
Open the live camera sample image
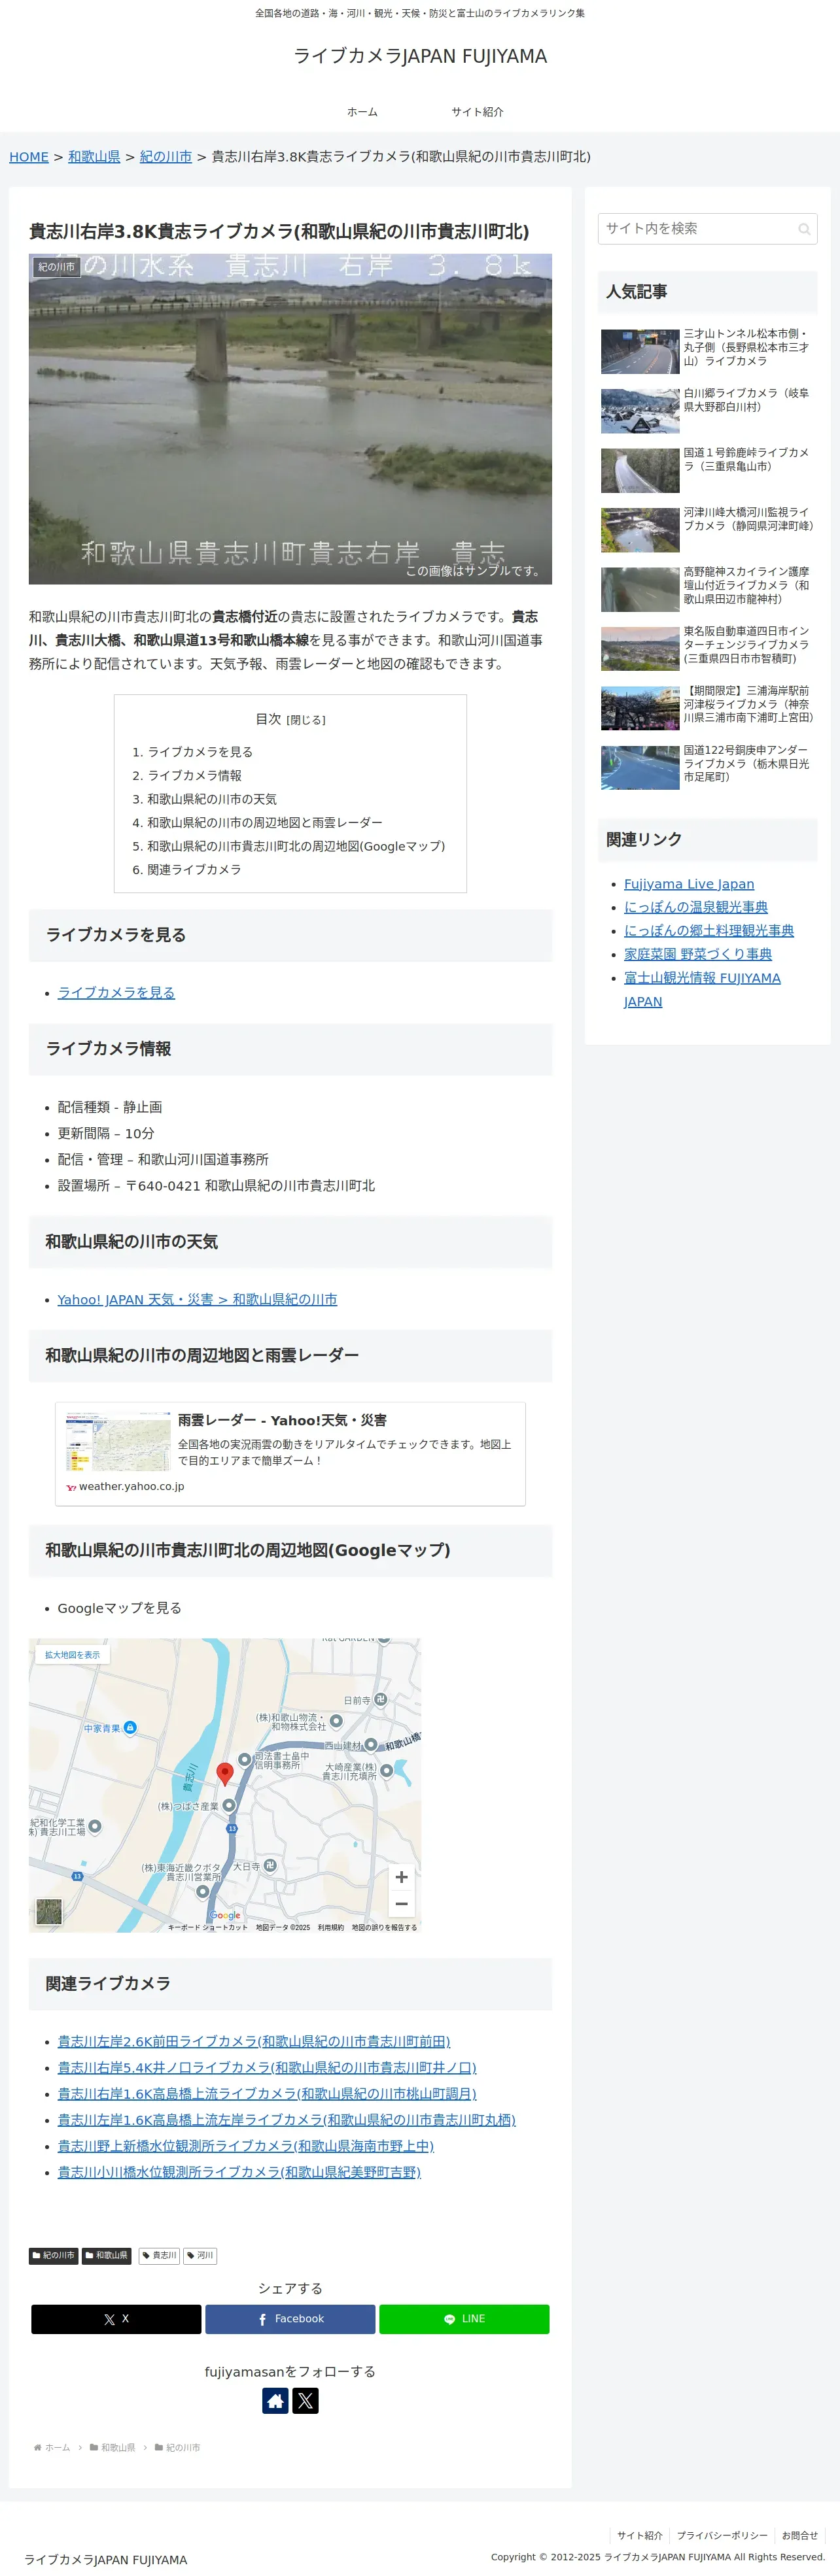click(x=290, y=419)
